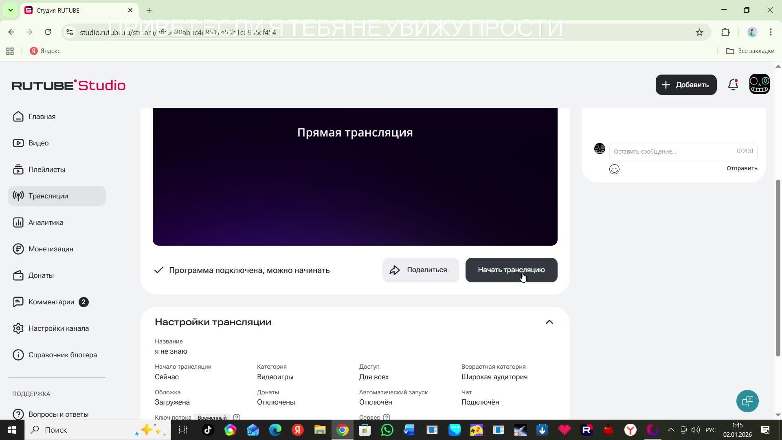The height and width of the screenshot is (440, 782).
Task: Click the Поделиться share button
Action: click(x=420, y=270)
